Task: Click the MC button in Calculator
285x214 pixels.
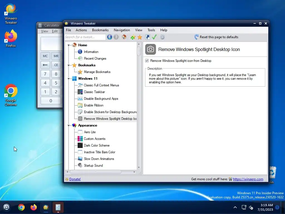Action: pyautogui.click(x=45, y=56)
